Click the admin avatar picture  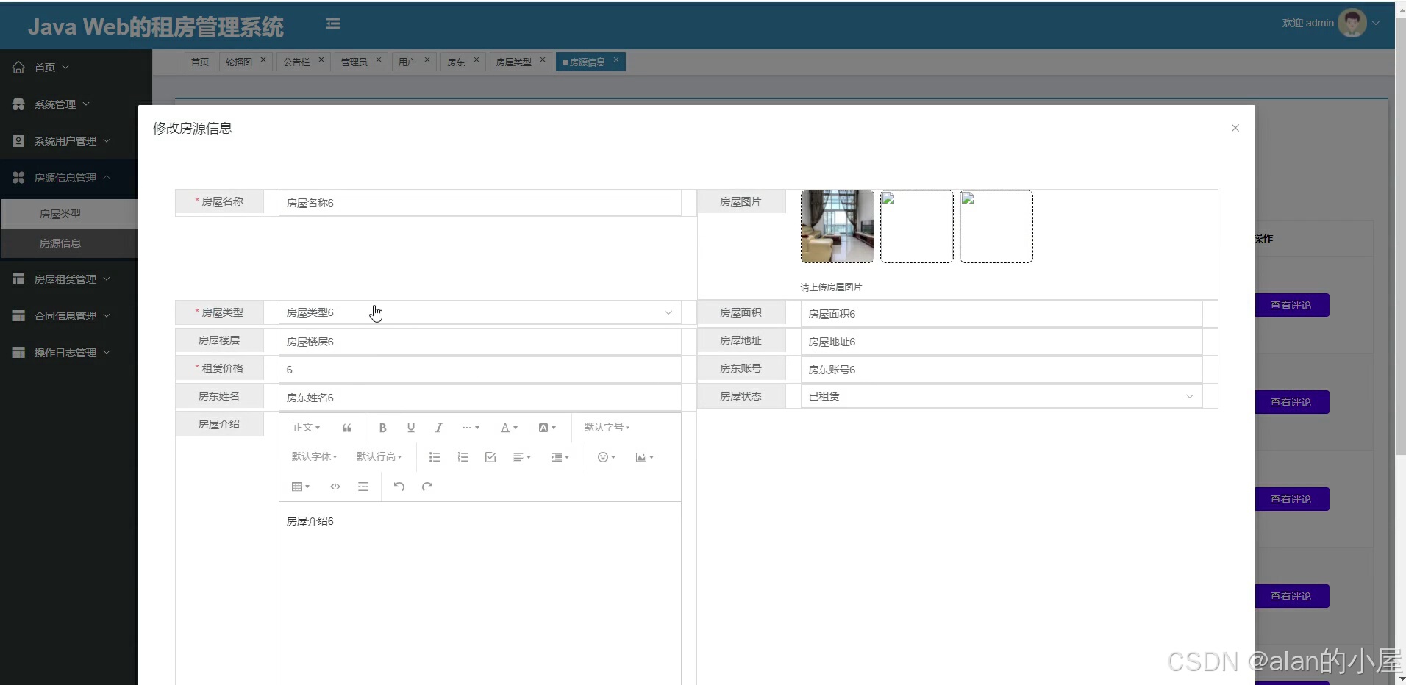point(1352,23)
